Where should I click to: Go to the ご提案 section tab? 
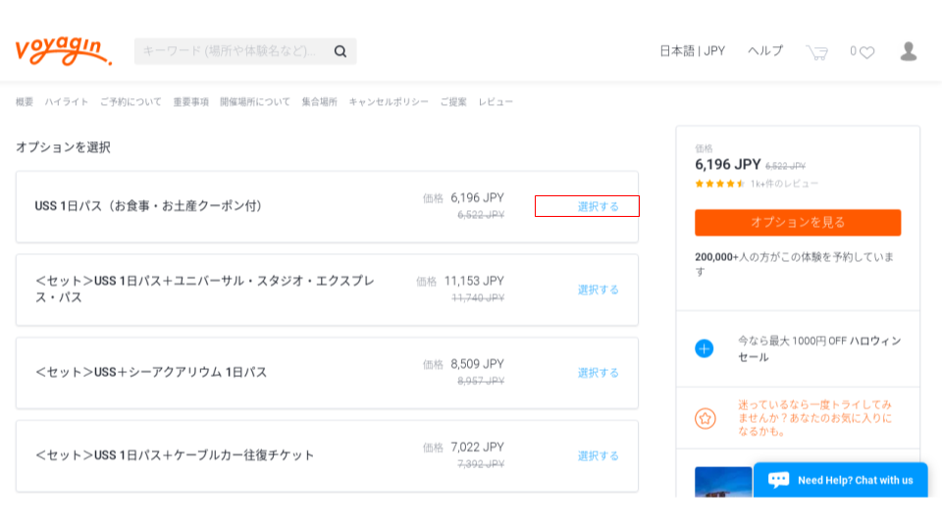click(x=453, y=102)
